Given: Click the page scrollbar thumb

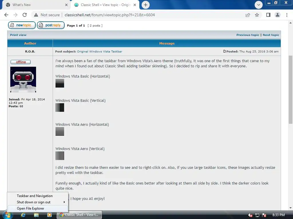Looking at the screenshot, I should pos(290,90).
